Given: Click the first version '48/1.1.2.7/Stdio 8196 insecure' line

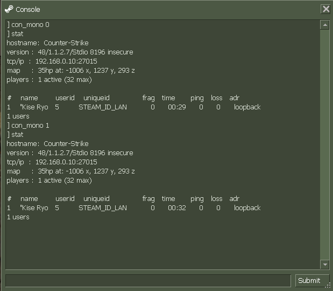Looking at the screenshot, I should coord(70,52).
